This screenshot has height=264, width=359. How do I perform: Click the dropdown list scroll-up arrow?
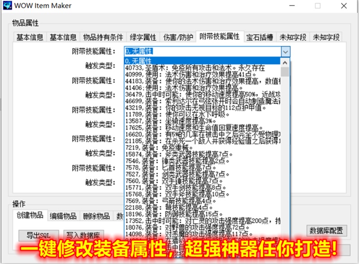[285, 62]
